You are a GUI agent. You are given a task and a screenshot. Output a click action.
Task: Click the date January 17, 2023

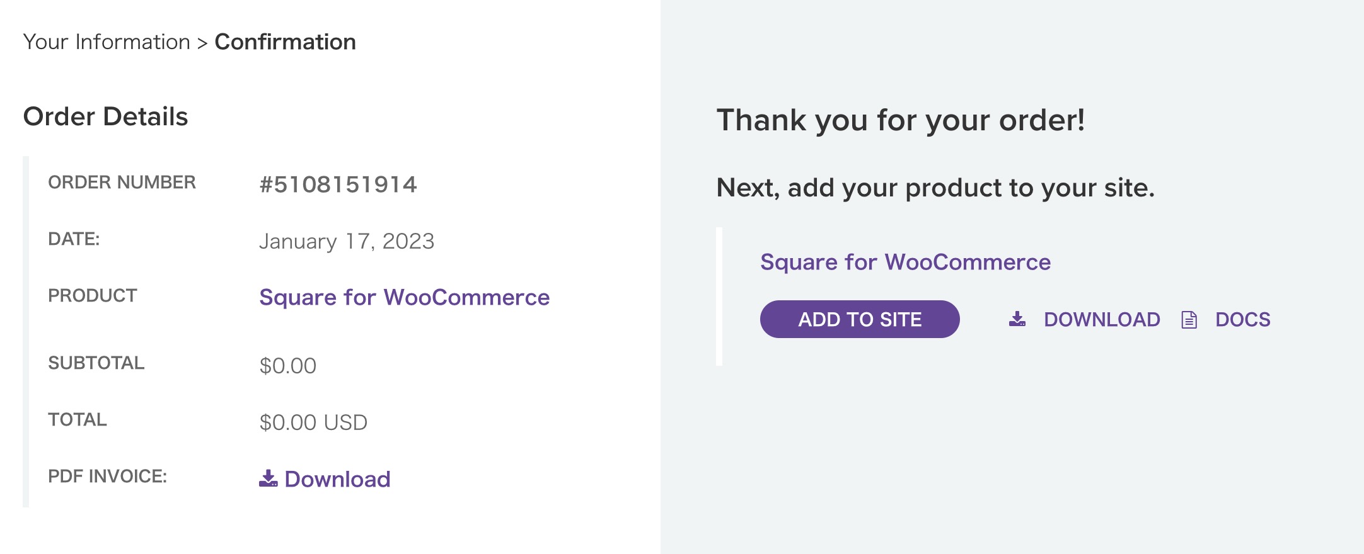point(347,241)
